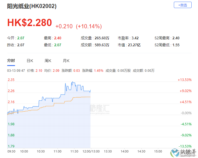This screenshot has height=158, width=198.
Task: Open the 月K monthly chart tab
Action: (66, 61)
